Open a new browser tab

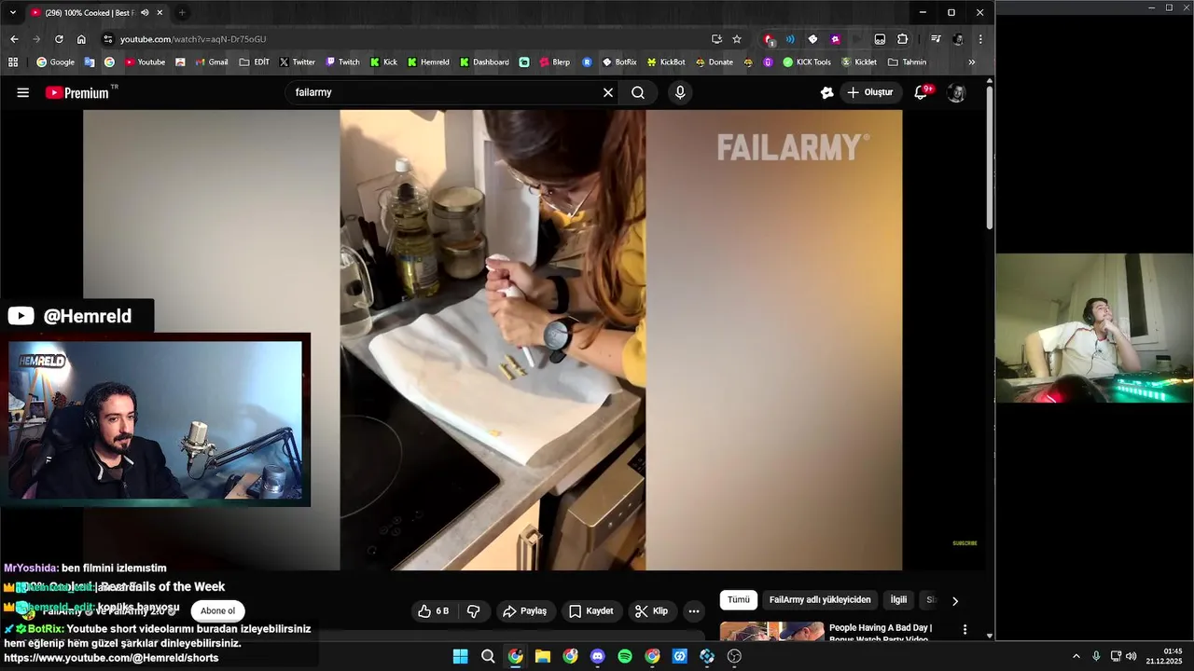point(182,13)
